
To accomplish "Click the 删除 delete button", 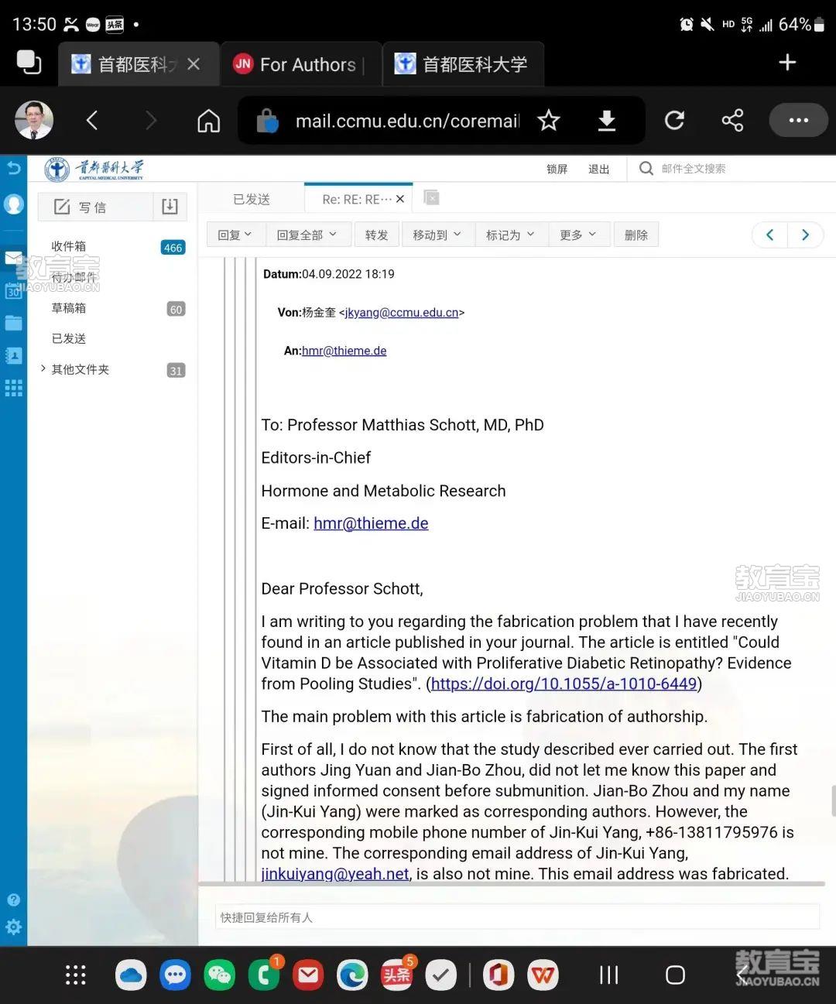I will 636,235.
